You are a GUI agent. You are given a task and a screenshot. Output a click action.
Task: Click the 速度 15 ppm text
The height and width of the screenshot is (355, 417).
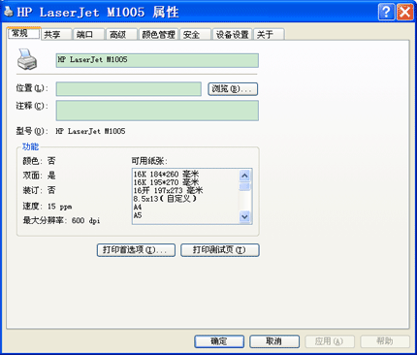48,206
